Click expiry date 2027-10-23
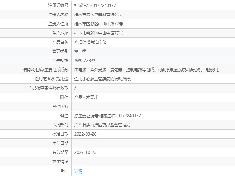This screenshot has height=179, width=235. click(x=85, y=152)
